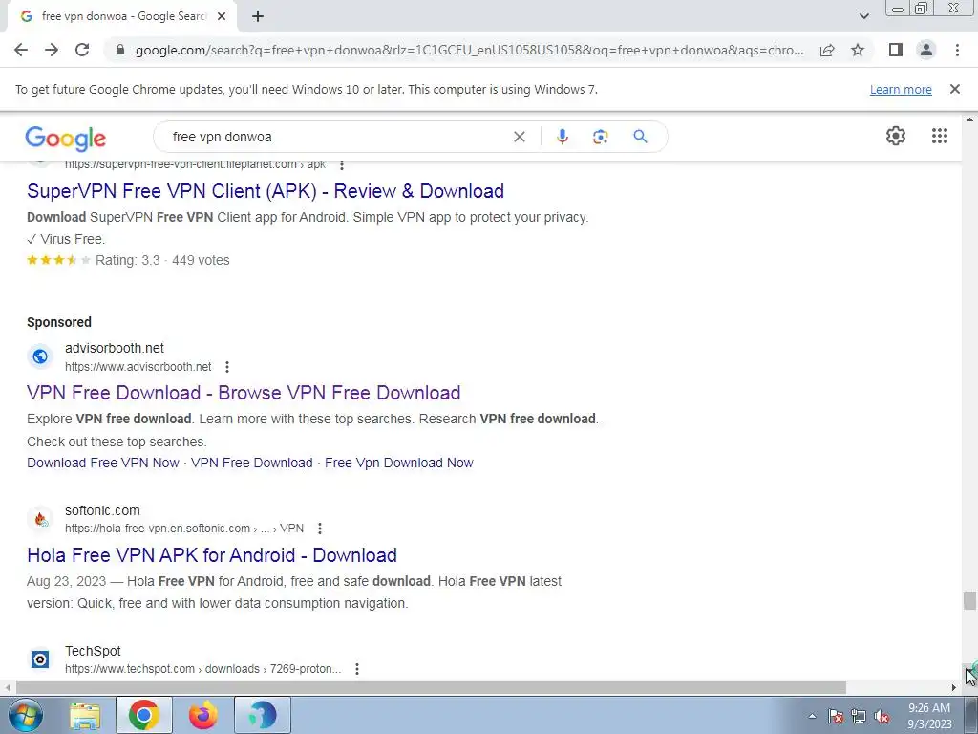The height and width of the screenshot is (734, 978).
Task: Open VPN Free Download sponsored result
Action: click(244, 393)
